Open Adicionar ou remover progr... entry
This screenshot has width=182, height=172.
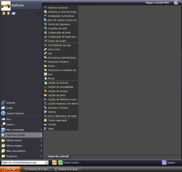coord(61,12)
